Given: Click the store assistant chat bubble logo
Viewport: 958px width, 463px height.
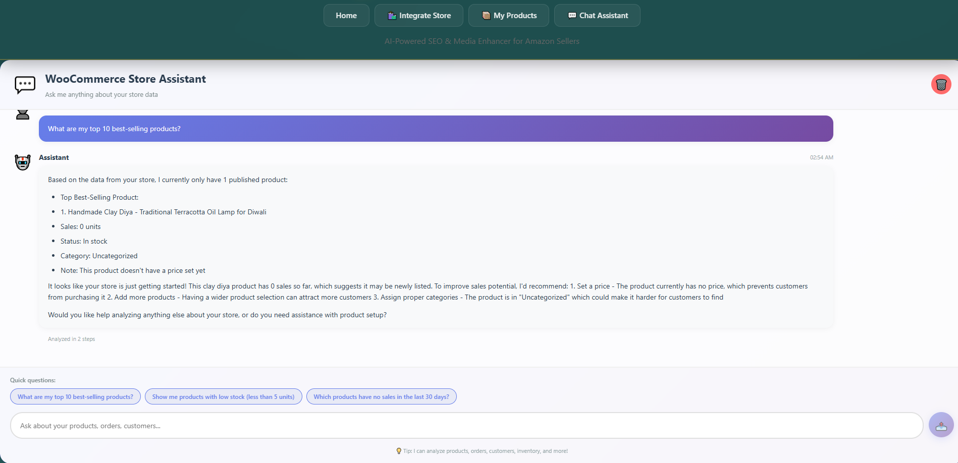Looking at the screenshot, I should [x=25, y=85].
